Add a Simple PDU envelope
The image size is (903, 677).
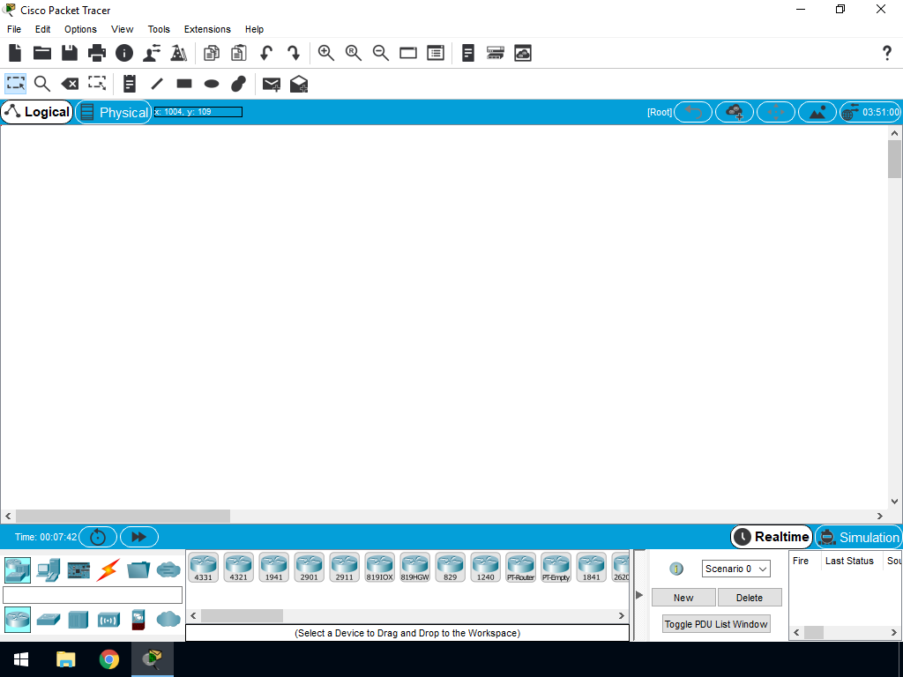click(x=272, y=84)
